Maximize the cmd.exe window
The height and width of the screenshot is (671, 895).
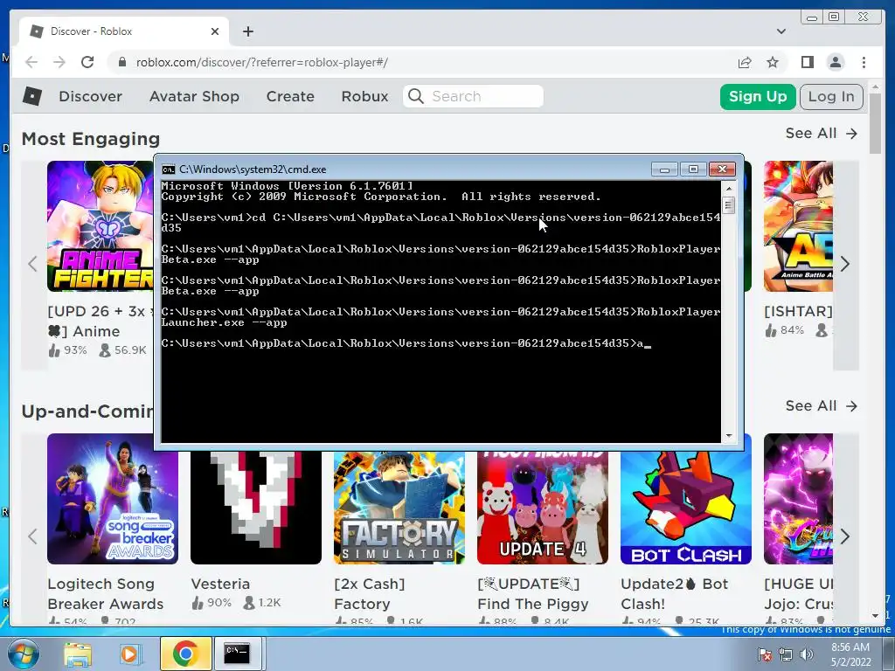pyautogui.click(x=693, y=169)
